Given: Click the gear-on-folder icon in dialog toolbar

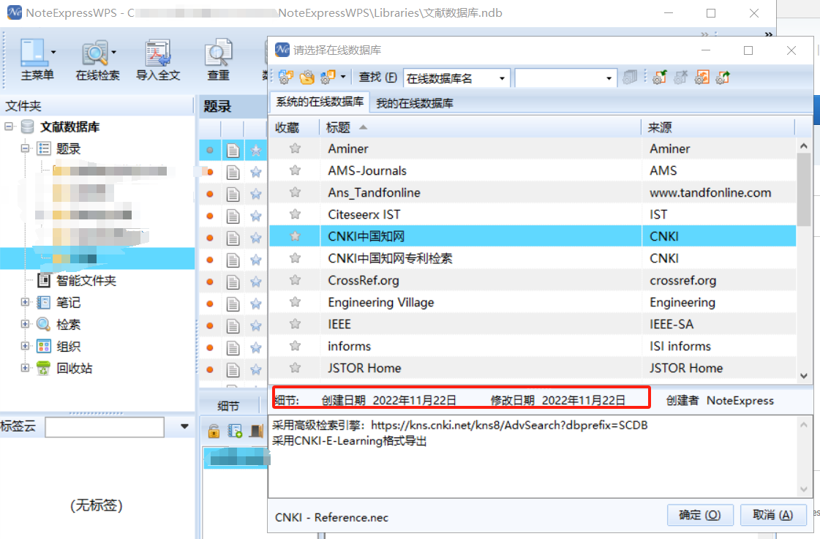Looking at the screenshot, I should (x=307, y=78).
